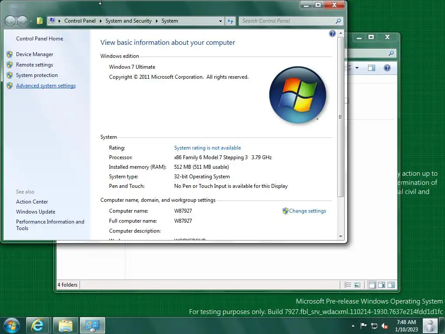Open the Start menu orb

point(12,325)
